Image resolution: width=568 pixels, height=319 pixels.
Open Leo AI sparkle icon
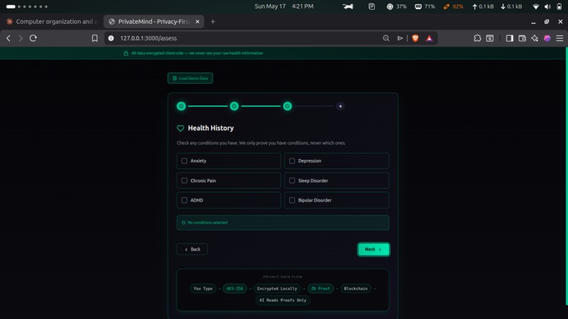pyautogui.click(x=535, y=38)
